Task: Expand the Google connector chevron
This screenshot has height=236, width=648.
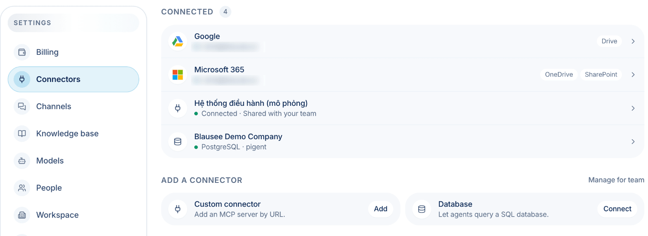Action: pos(633,41)
